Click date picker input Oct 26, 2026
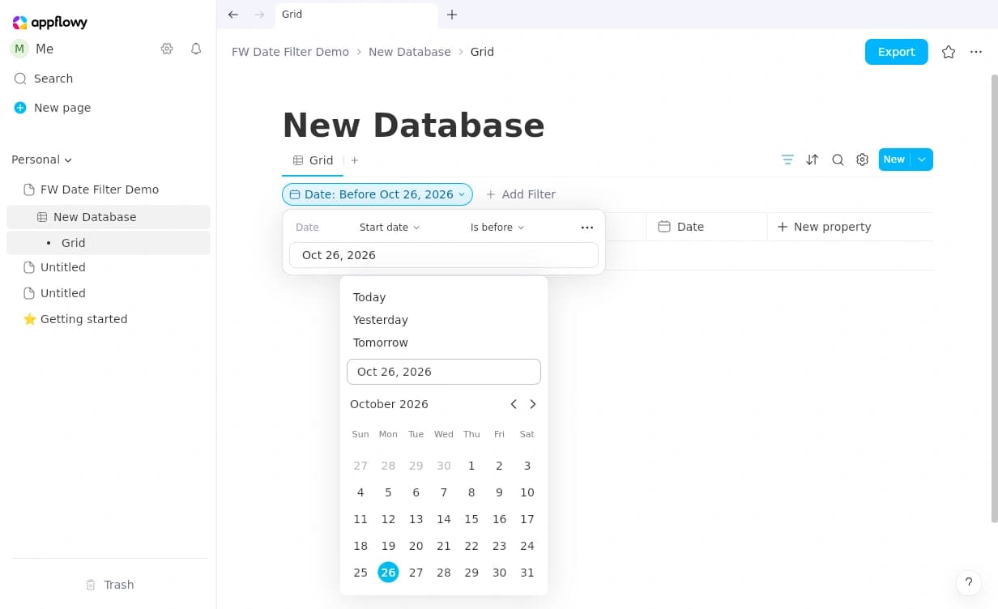 444,372
